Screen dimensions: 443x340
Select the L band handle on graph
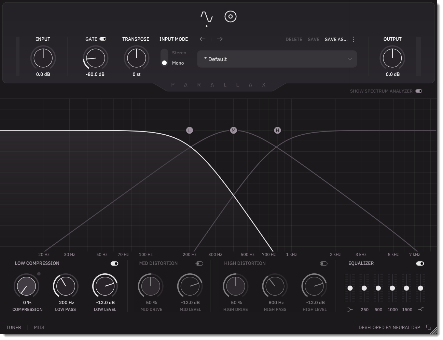click(x=190, y=130)
